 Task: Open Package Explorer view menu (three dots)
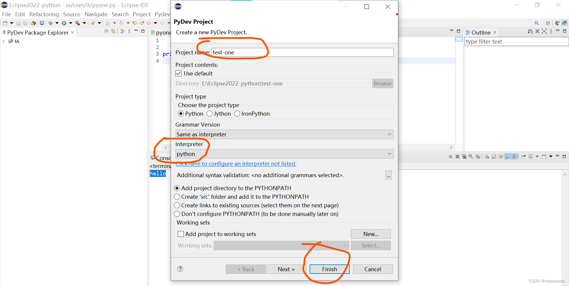(x=129, y=31)
